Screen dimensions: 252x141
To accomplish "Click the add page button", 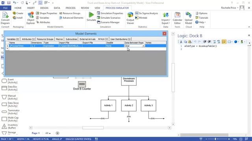I will click(57, 133).
